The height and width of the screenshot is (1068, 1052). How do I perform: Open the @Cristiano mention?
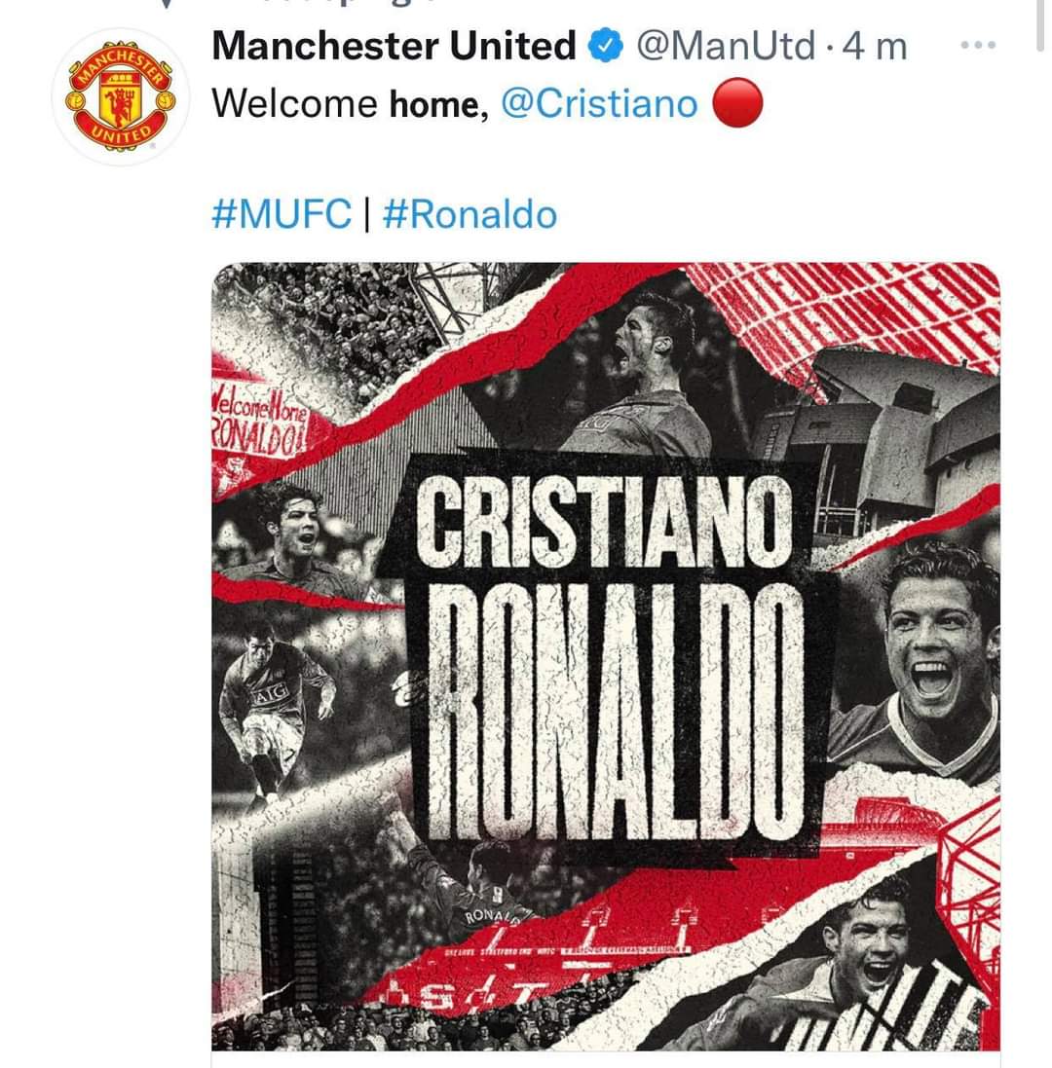click(600, 103)
